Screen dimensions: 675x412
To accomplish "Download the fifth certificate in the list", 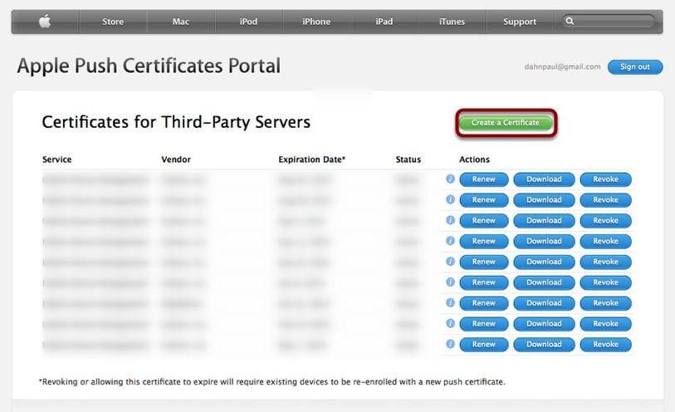I will pos(544,262).
